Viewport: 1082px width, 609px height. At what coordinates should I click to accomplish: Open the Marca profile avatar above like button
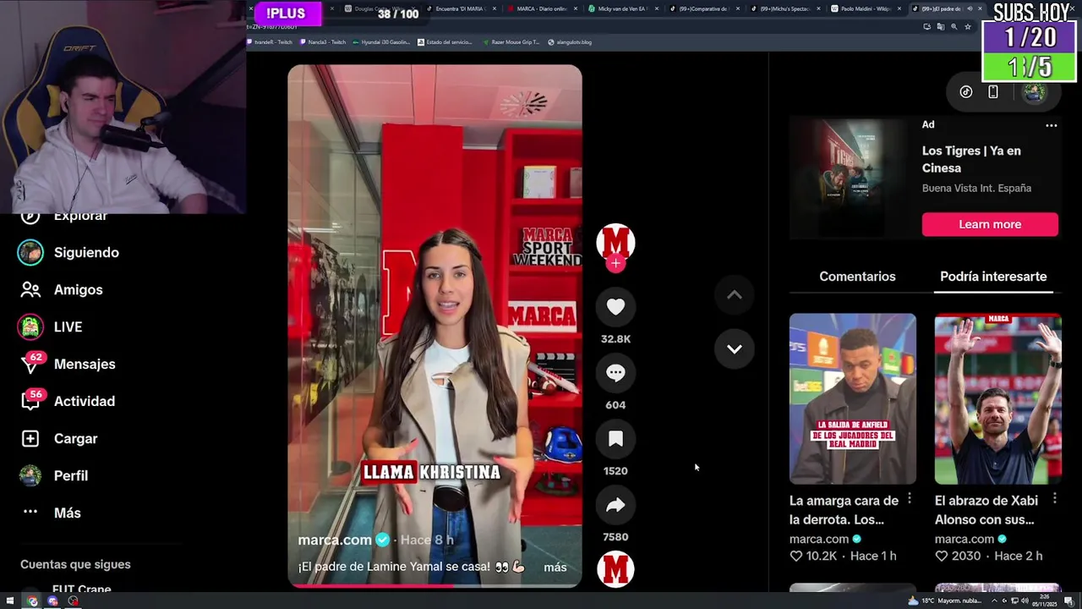coord(615,244)
